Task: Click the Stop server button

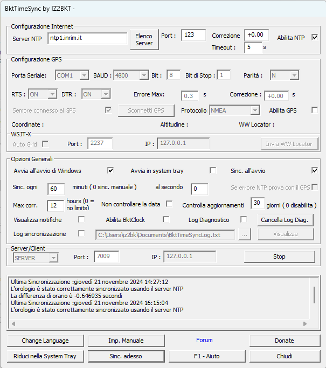Action: coord(279,256)
